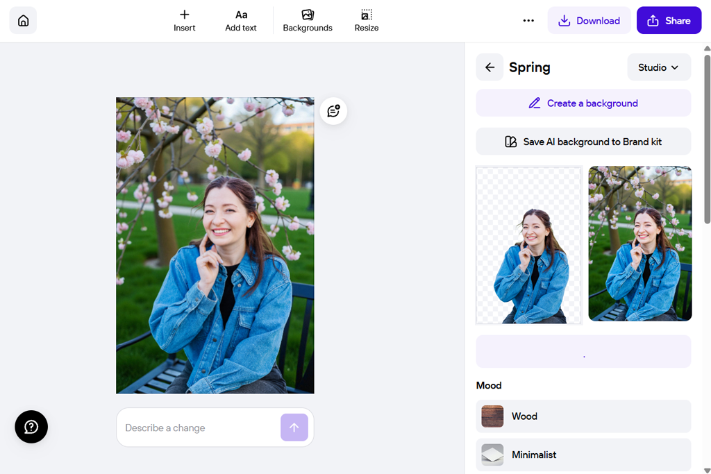Screen dimensions: 711x474
Task: Save AI background to Brand kit
Action: tap(583, 142)
